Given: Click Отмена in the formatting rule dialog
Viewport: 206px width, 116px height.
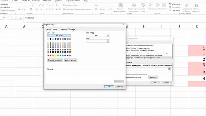Looking at the screenshot, I should click(167, 83).
